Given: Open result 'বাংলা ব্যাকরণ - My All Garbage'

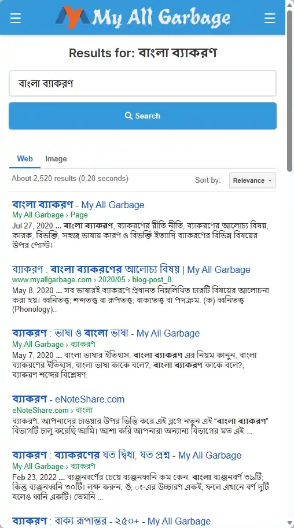Looking at the screenshot, I should click(x=78, y=205).
